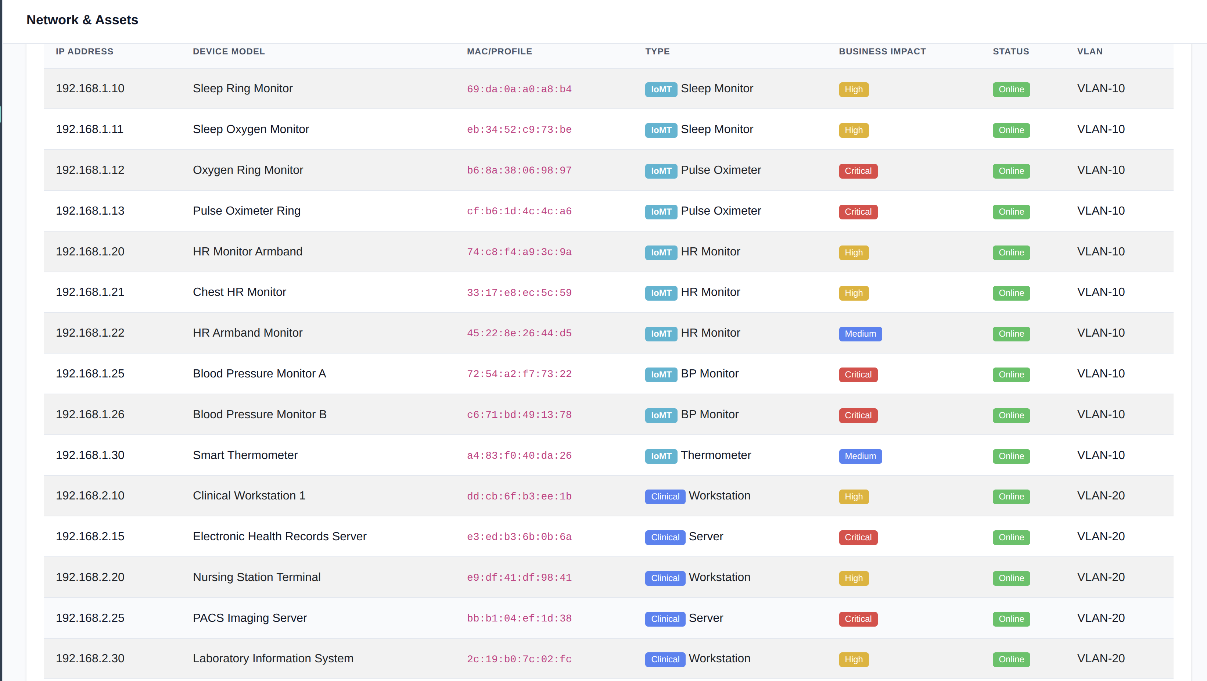This screenshot has width=1207, height=681.
Task: Click the Critical impact badge on Oxygen Ring Monitor
Action: [858, 171]
